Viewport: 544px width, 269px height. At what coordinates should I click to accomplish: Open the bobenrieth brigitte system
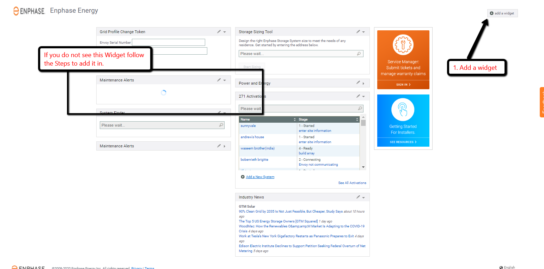click(254, 160)
